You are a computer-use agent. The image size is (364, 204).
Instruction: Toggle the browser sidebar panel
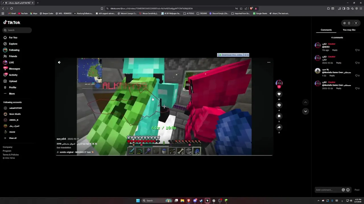(x=344, y=8)
